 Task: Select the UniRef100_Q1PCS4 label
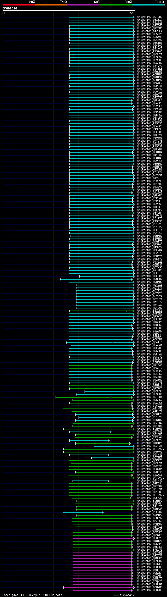(150, 334)
